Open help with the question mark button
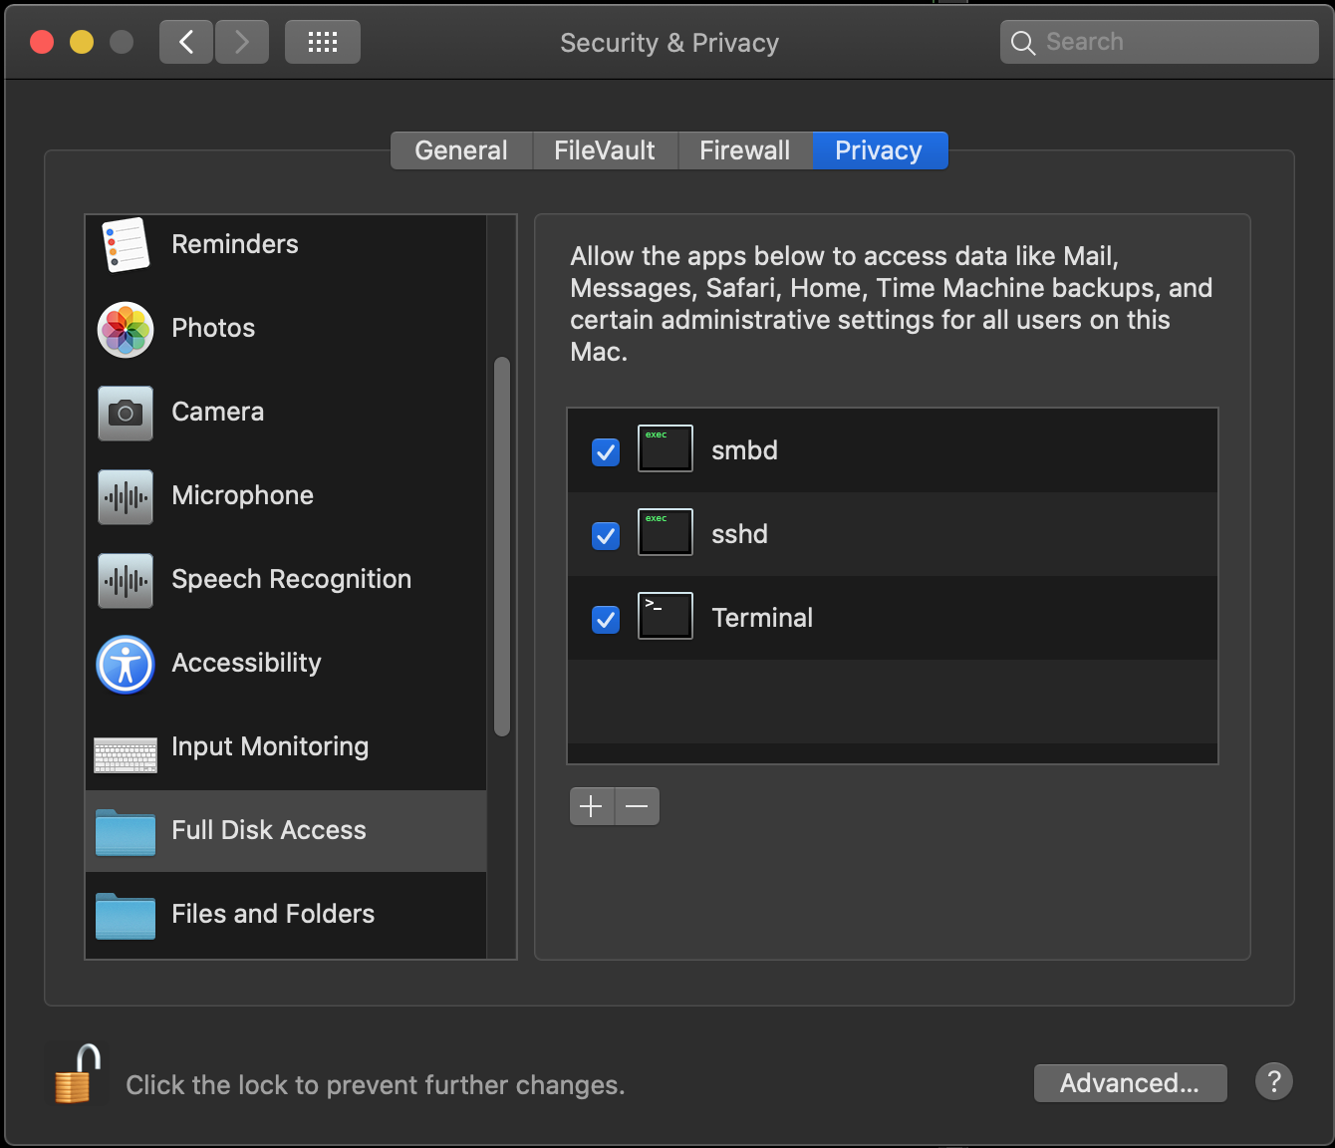The height and width of the screenshot is (1148, 1335). [1273, 1081]
